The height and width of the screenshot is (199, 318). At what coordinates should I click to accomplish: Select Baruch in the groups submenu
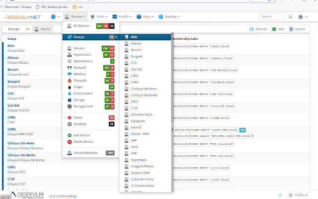[x=145, y=50]
